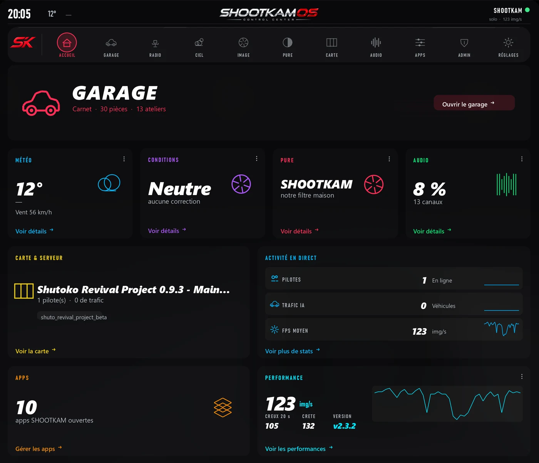The width and height of the screenshot is (539, 463).
Task: Open Pure card options menu
Action: point(389,159)
